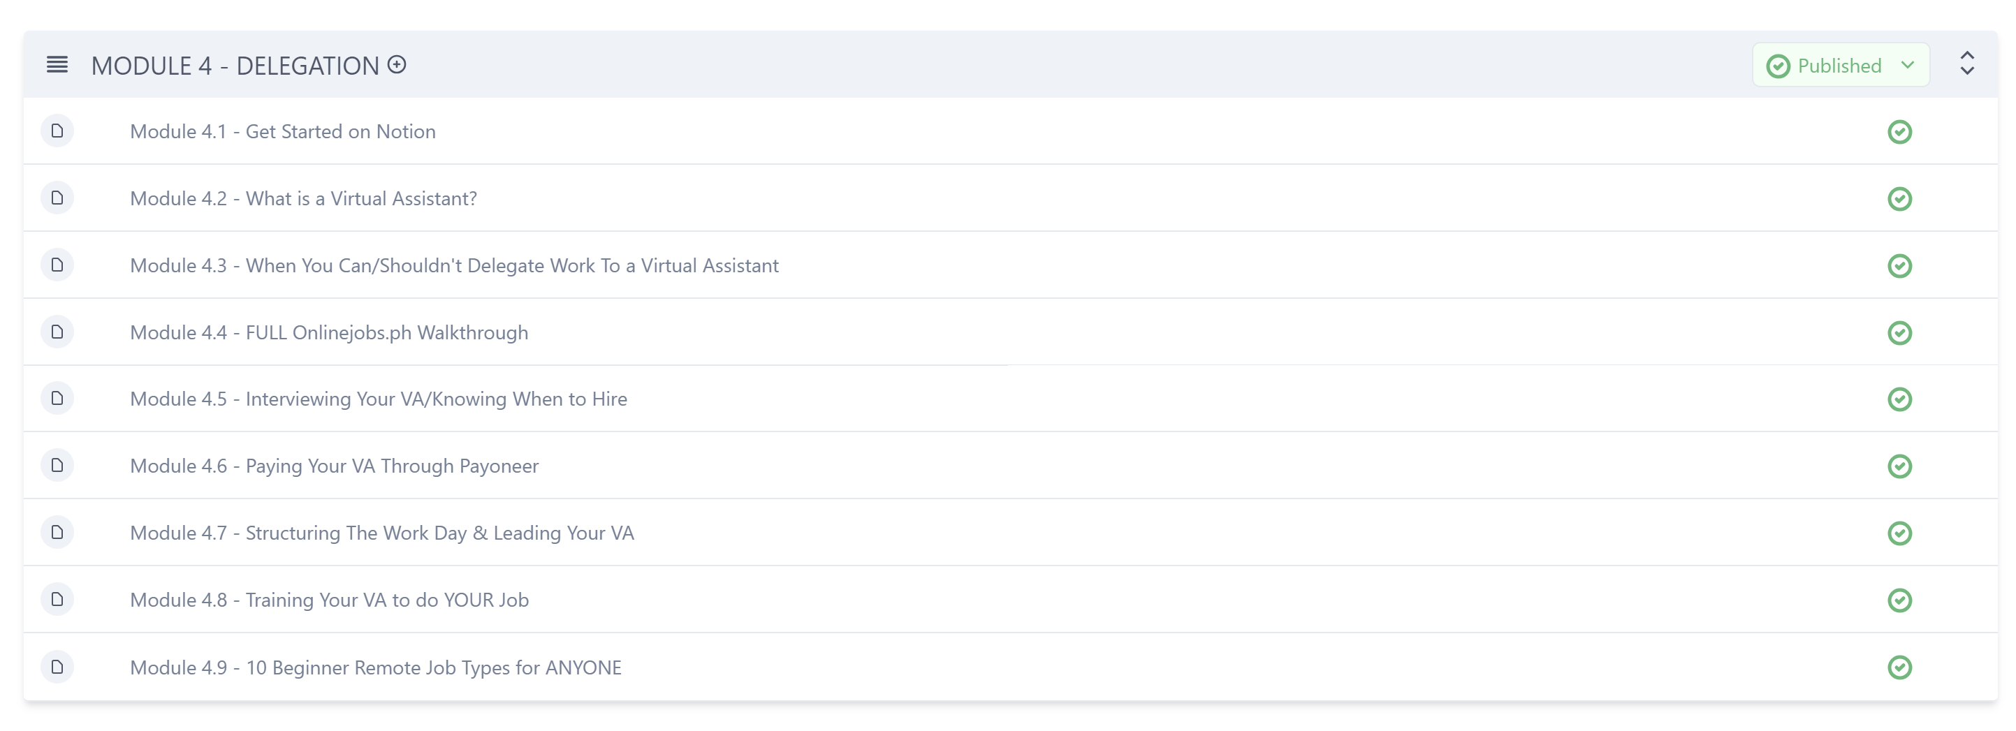Click the page icon for Module 4.1

[57, 131]
